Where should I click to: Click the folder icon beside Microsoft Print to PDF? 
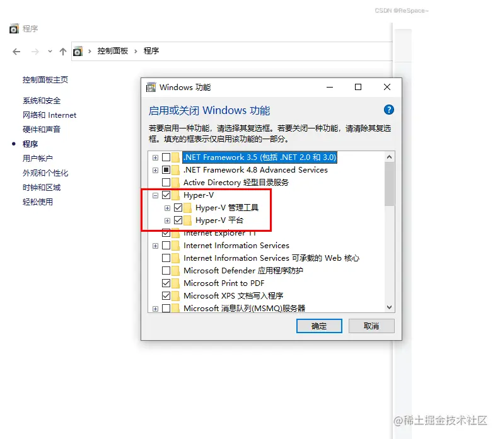point(176,283)
